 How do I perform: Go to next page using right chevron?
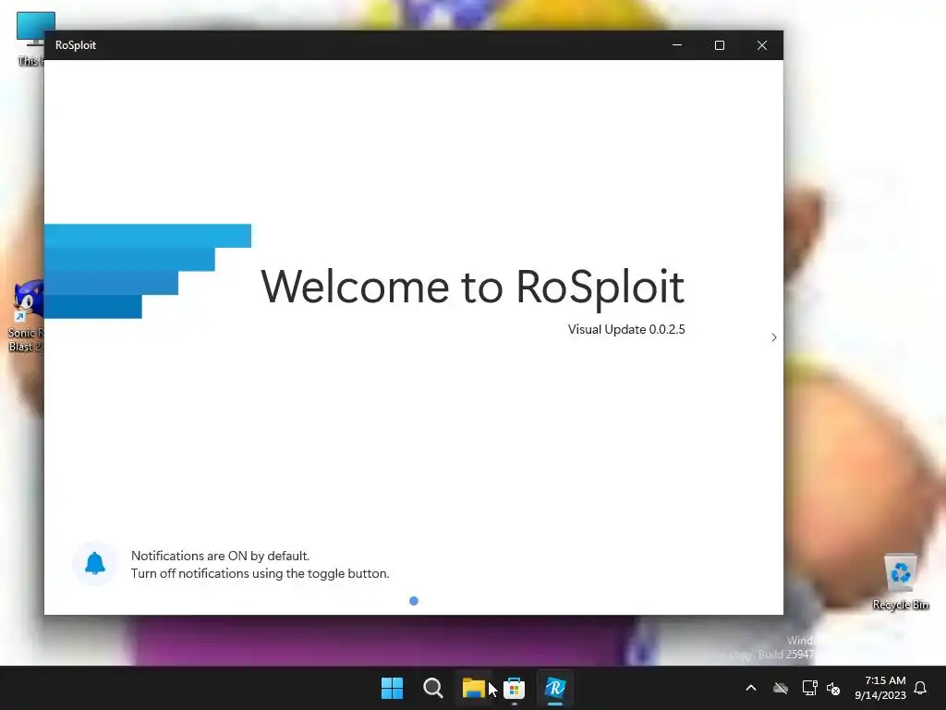pos(774,337)
